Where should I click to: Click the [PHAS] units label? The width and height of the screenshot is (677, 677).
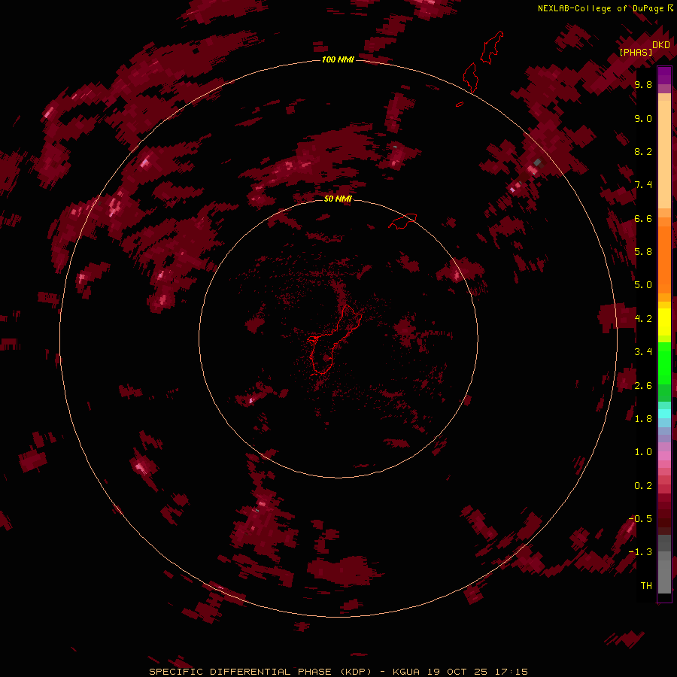636,53
